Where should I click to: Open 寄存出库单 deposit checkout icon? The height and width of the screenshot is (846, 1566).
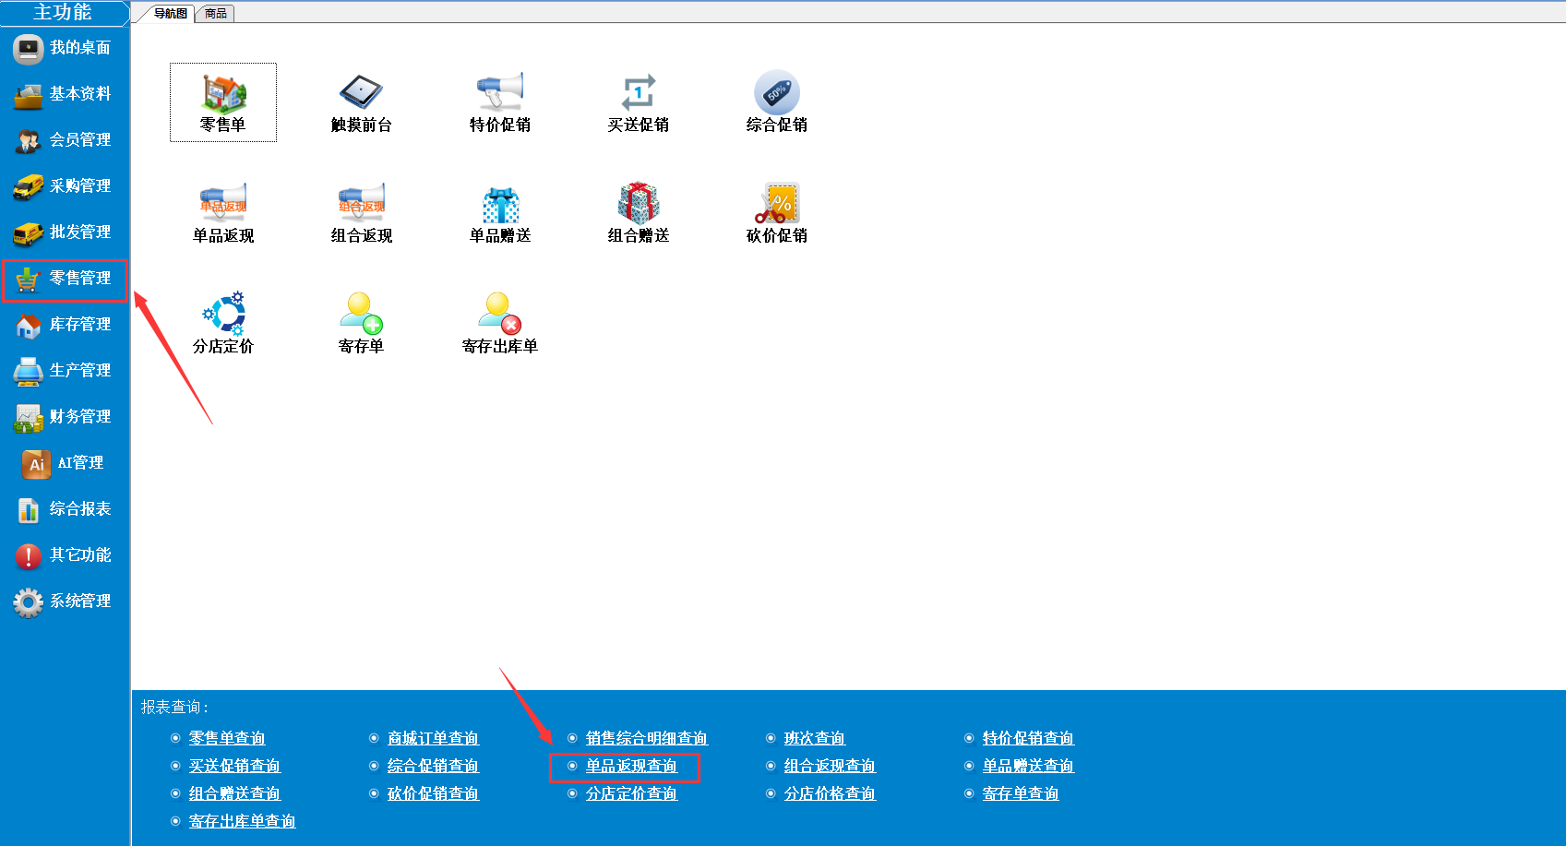pyautogui.click(x=500, y=324)
